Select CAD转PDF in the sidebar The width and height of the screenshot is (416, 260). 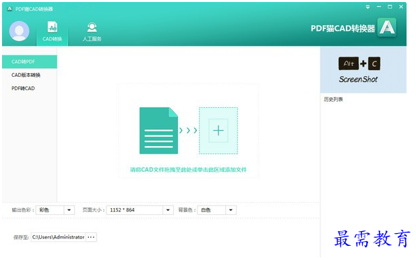(30, 62)
